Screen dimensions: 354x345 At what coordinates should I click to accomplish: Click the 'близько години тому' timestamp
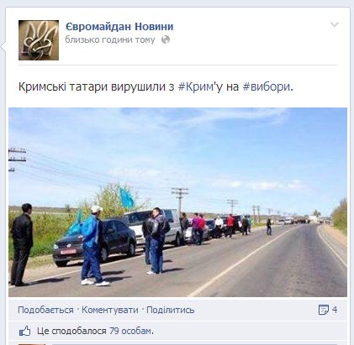click(x=110, y=39)
